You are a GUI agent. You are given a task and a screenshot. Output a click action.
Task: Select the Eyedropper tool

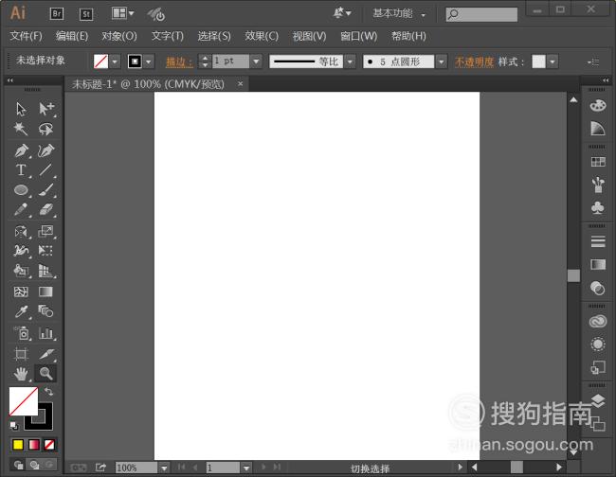click(21, 311)
